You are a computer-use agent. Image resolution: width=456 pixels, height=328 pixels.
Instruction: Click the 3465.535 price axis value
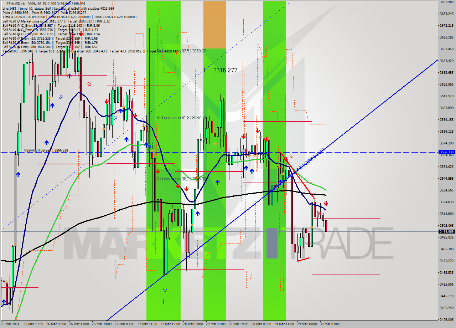[x=447, y=273]
